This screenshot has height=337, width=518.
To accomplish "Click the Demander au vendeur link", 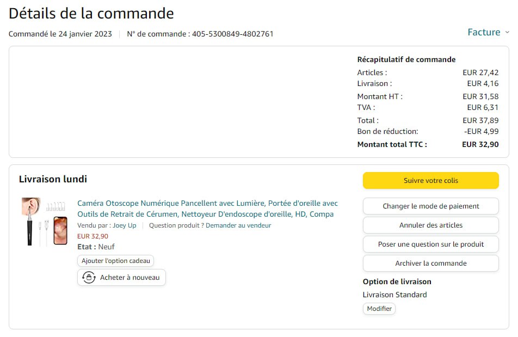I will 238,225.
